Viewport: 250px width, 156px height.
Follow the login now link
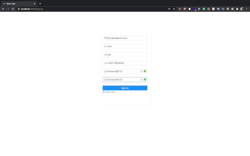(110, 92)
